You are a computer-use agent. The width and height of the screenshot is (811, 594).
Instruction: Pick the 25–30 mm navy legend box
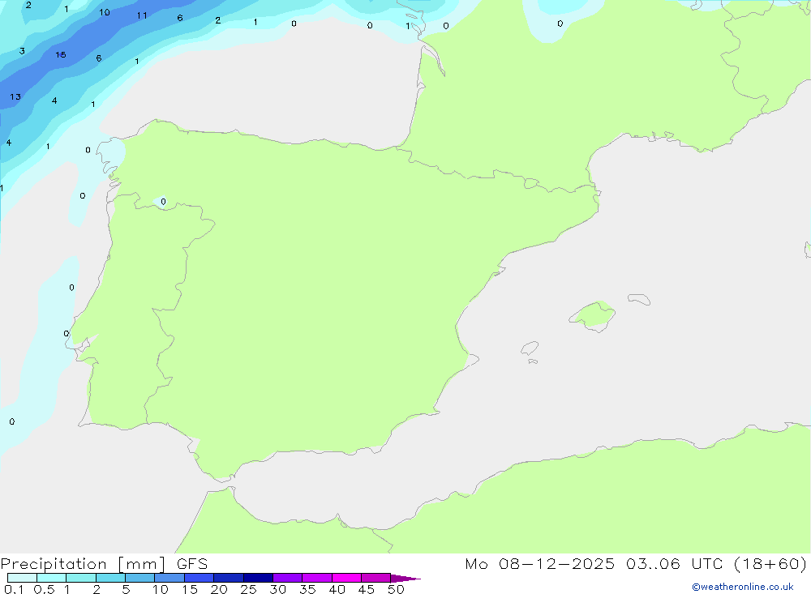pyautogui.click(x=258, y=578)
